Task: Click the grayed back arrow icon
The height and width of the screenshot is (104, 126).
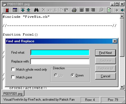Action: [116, 10]
